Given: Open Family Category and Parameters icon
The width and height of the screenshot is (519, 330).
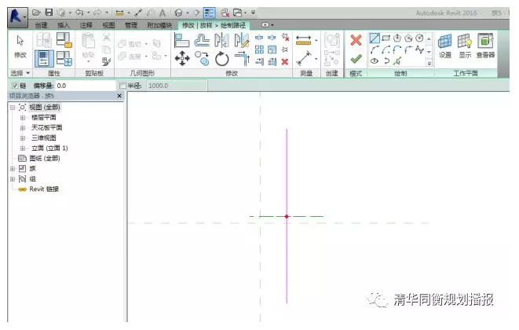Looking at the screenshot, I should click(64, 40).
